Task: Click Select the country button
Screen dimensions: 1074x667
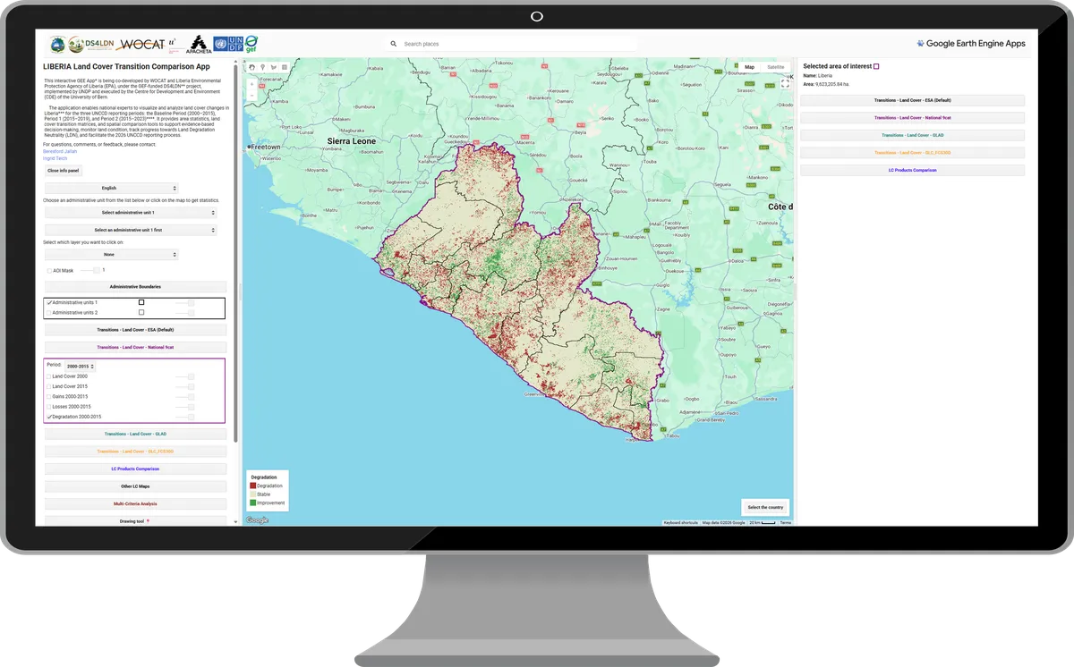Action: 765,507
